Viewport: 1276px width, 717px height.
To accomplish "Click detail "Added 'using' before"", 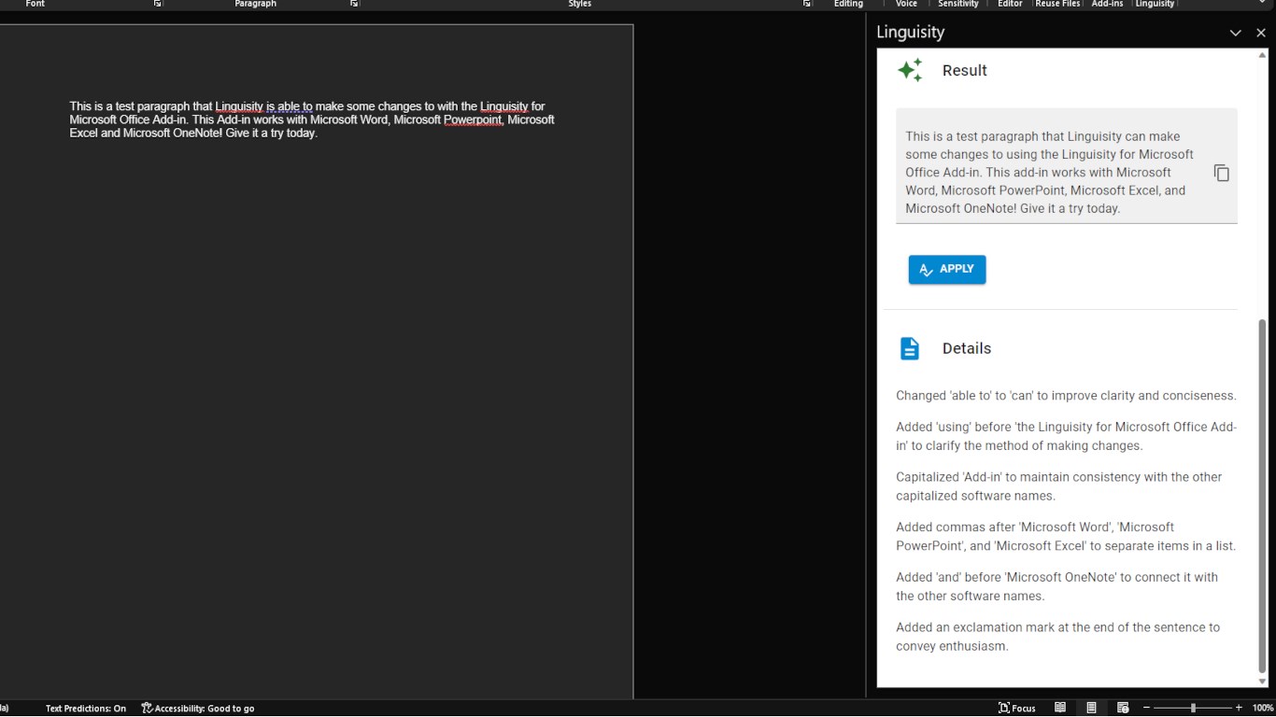I will point(1066,436).
